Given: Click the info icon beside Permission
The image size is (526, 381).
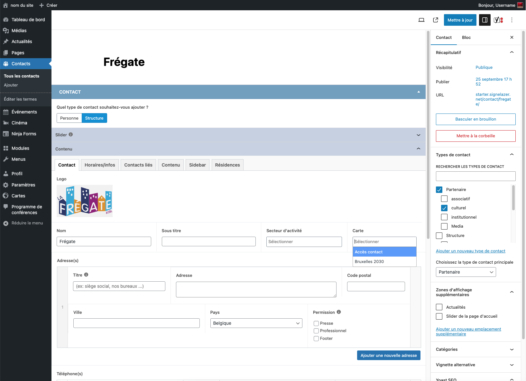Looking at the screenshot, I should pyautogui.click(x=339, y=312).
